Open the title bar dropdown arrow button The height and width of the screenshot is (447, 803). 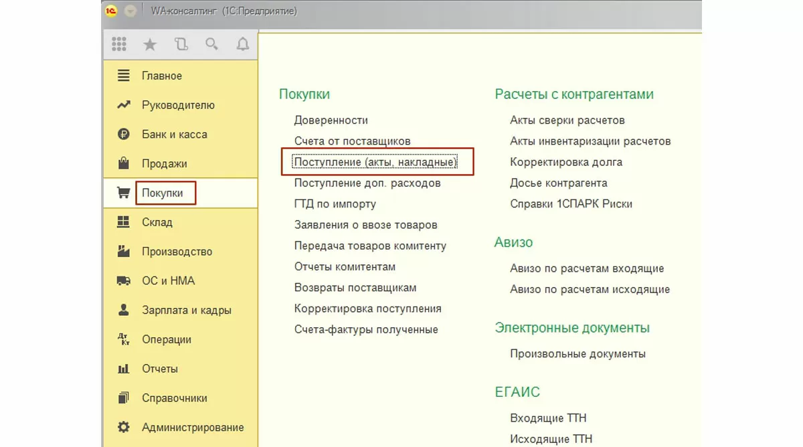click(130, 11)
